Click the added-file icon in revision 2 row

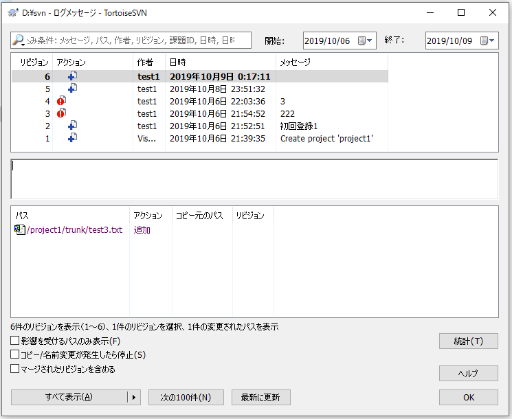(72, 125)
